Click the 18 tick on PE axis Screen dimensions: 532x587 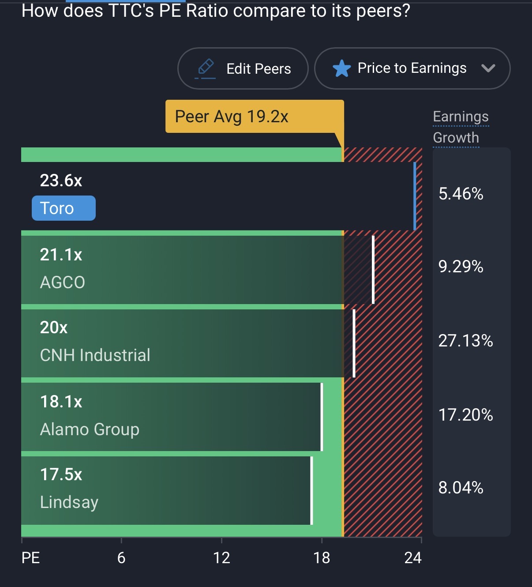(x=322, y=558)
